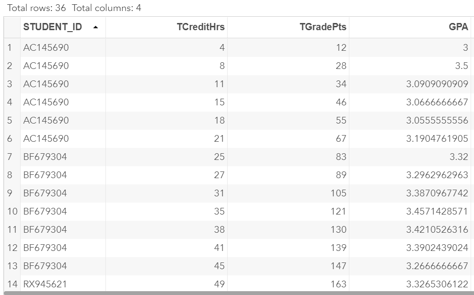The width and height of the screenshot is (474, 295).
Task: Click row number 14
Action: click(12, 284)
